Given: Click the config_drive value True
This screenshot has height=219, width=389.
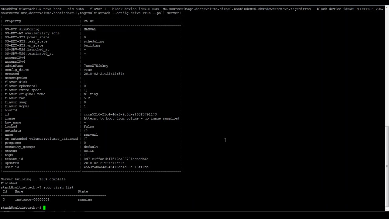Looking at the screenshot, I should tap(88, 70).
